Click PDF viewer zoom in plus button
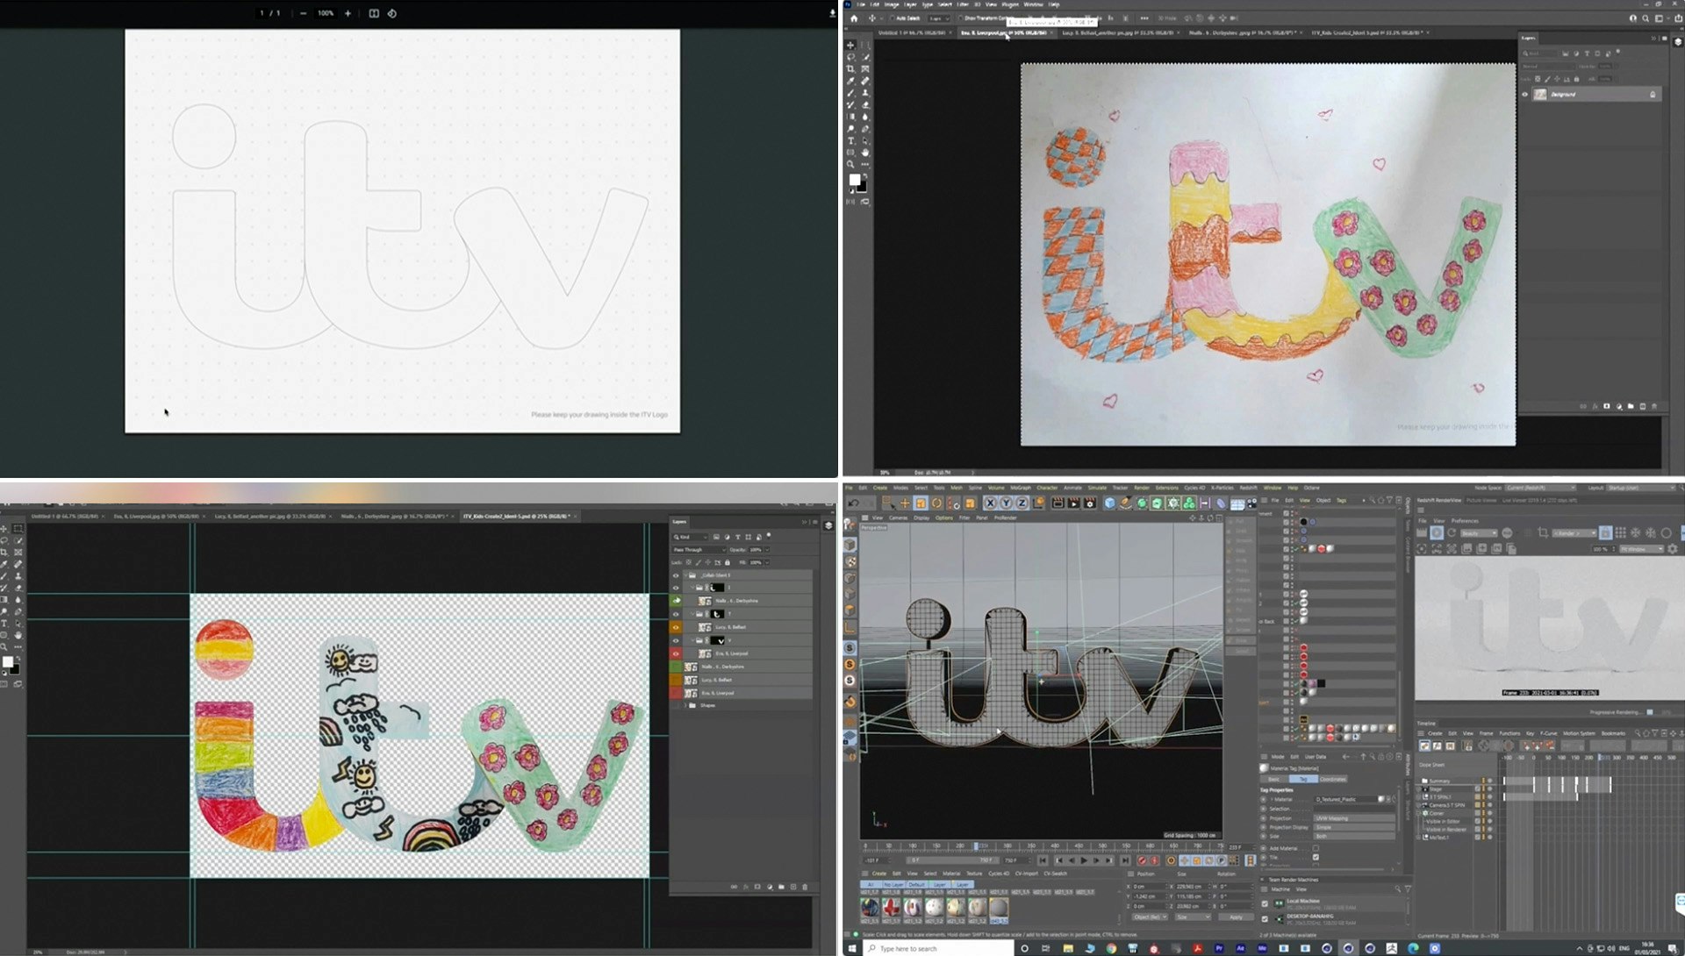 (x=348, y=13)
